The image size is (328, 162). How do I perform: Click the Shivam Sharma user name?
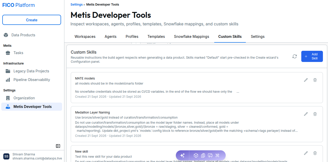pyautogui.click(x=24, y=154)
